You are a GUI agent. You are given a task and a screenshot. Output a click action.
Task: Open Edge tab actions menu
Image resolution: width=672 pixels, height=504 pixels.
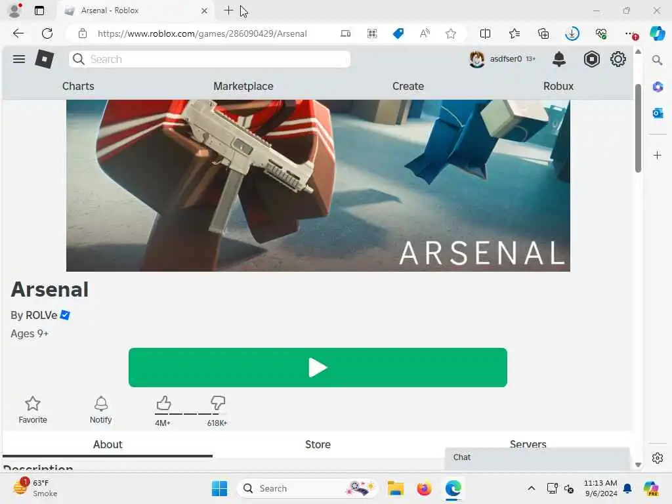tap(39, 10)
